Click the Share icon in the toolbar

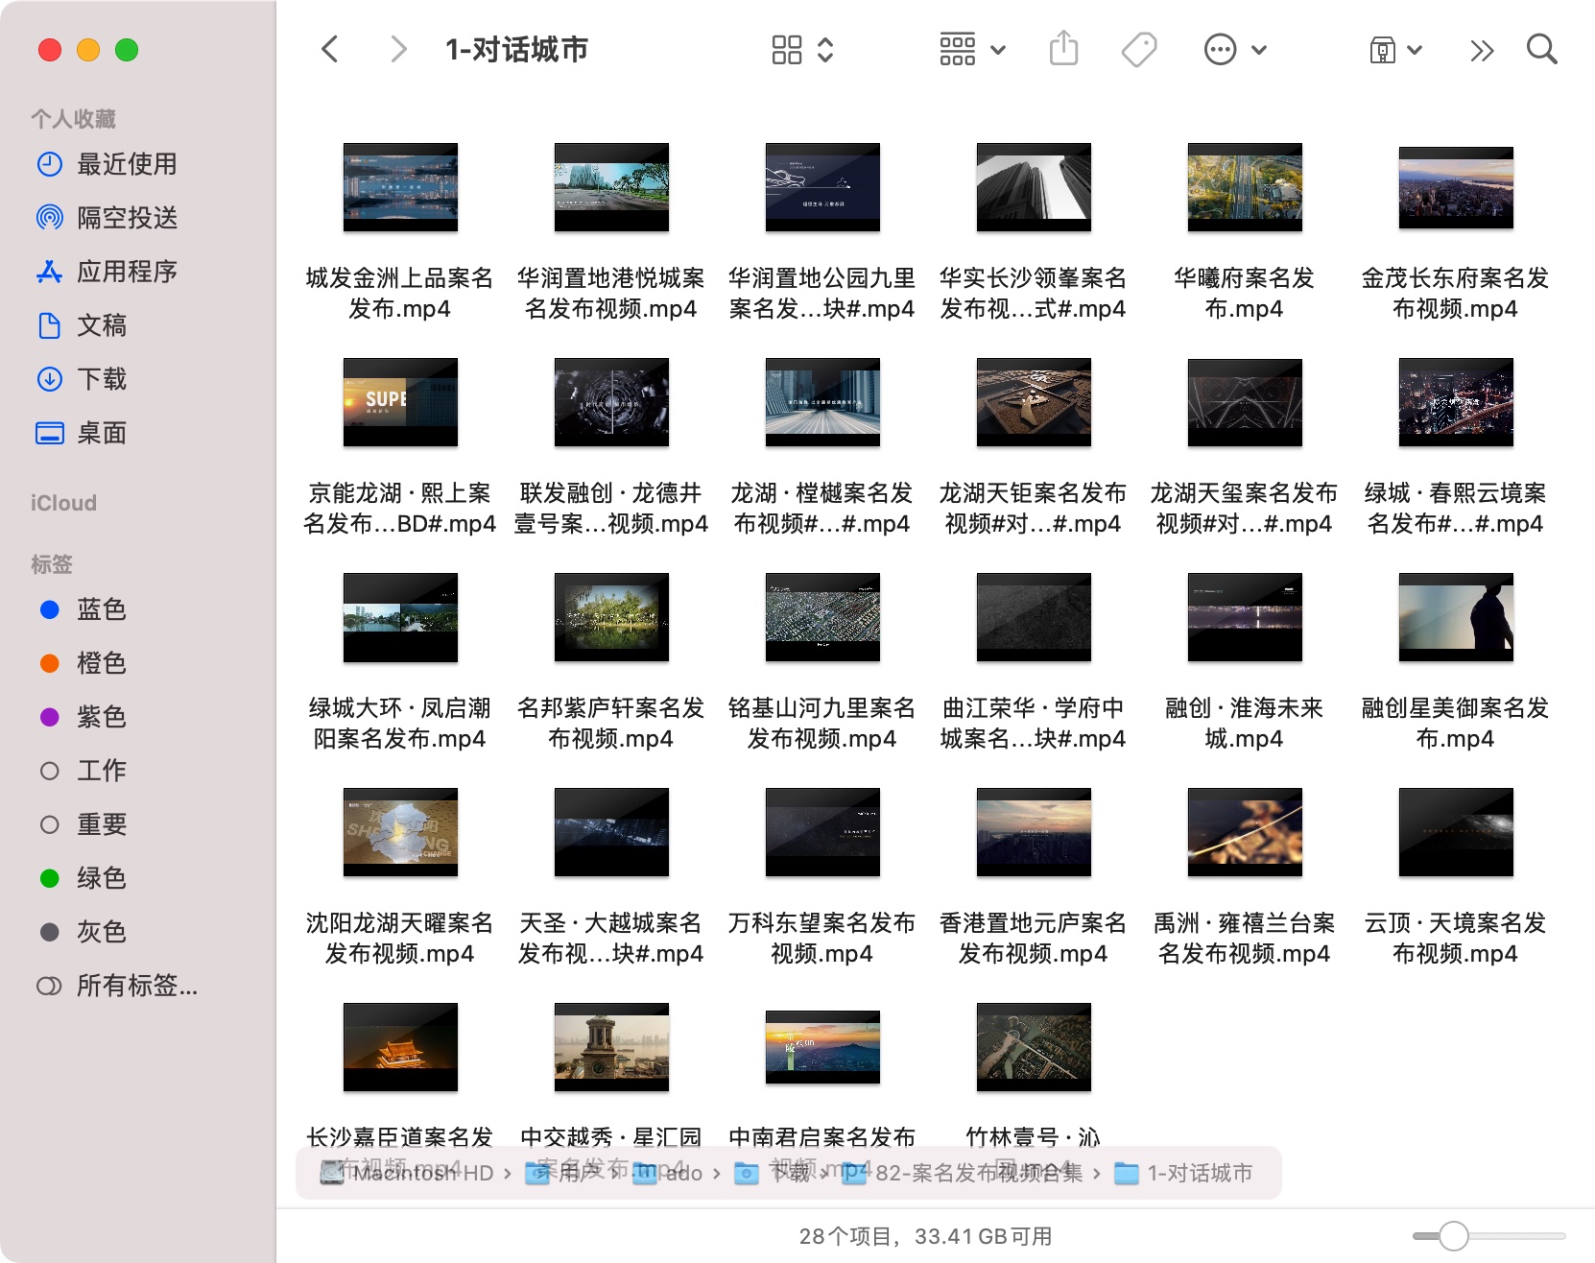point(1061,49)
